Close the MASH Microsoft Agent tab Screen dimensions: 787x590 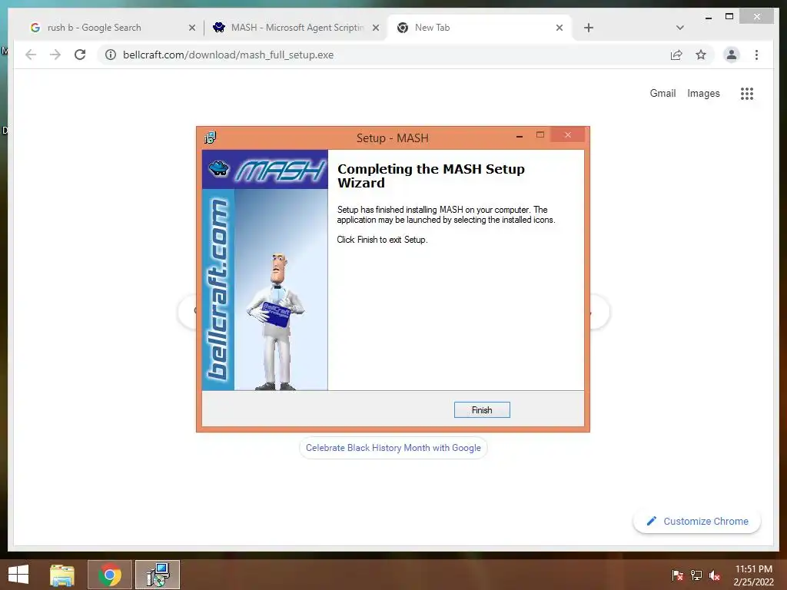coord(375,28)
